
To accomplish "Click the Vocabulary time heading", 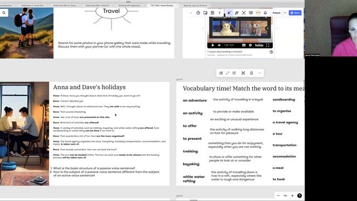I will [243, 88].
